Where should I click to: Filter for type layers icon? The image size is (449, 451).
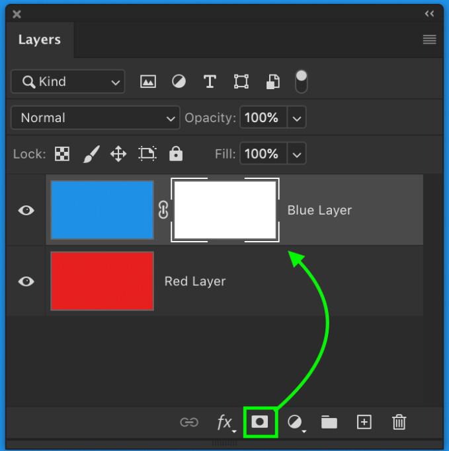point(210,82)
